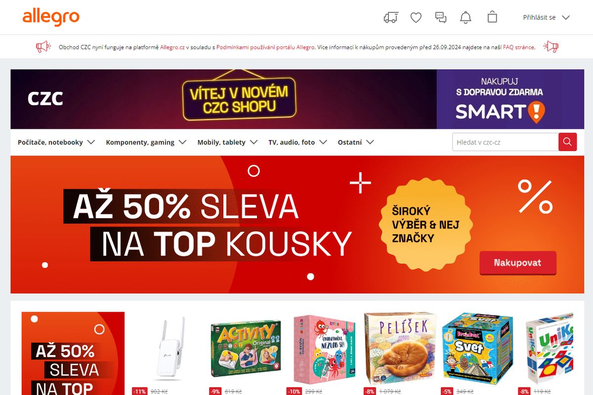
Task: Click the Nakupovat button on banner
Action: pyautogui.click(x=517, y=263)
